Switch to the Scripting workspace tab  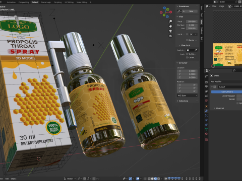click(58, 2)
